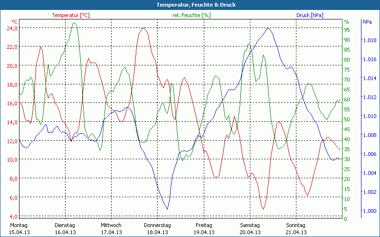Select the date '16.04.13'
Viewport: 380px width, 237px height.
pyautogui.click(x=65, y=232)
